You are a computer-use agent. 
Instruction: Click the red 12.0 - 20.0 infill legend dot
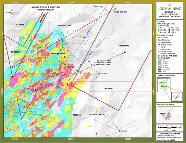[169, 30]
